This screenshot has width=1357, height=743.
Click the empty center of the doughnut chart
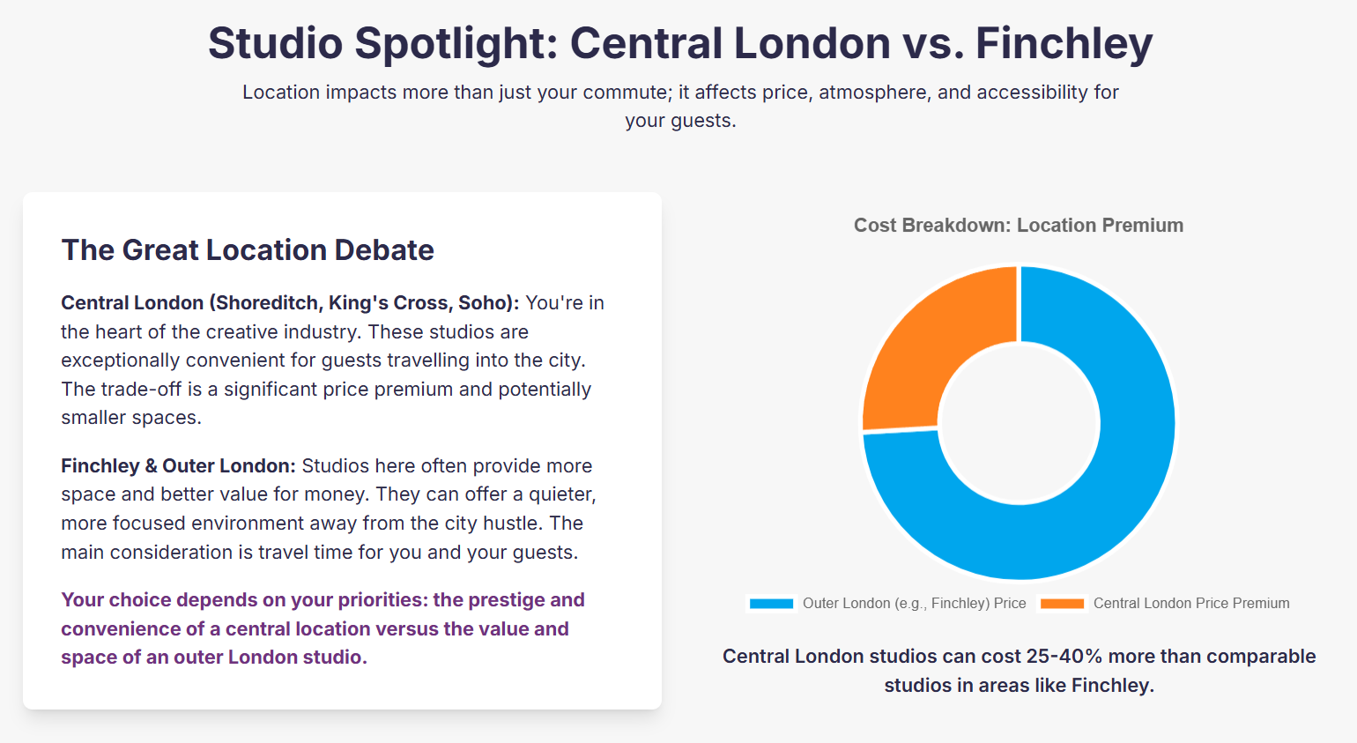[x=1019, y=423]
